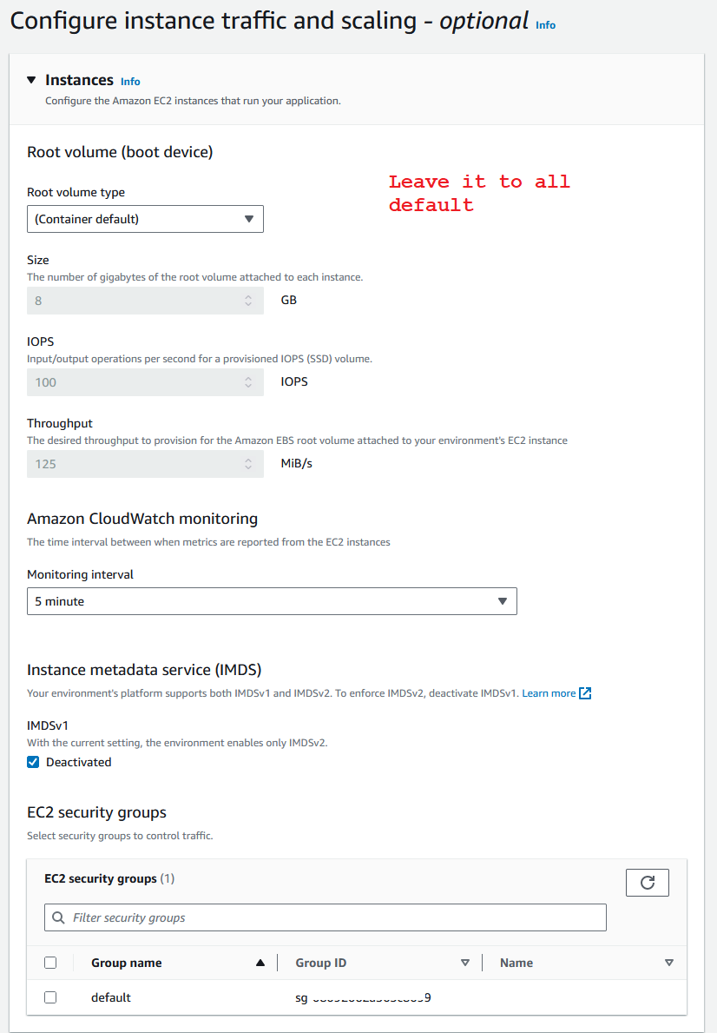Click the IOPS value stepper arrows
This screenshot has width=717, height=1033.
pos(248,381)
